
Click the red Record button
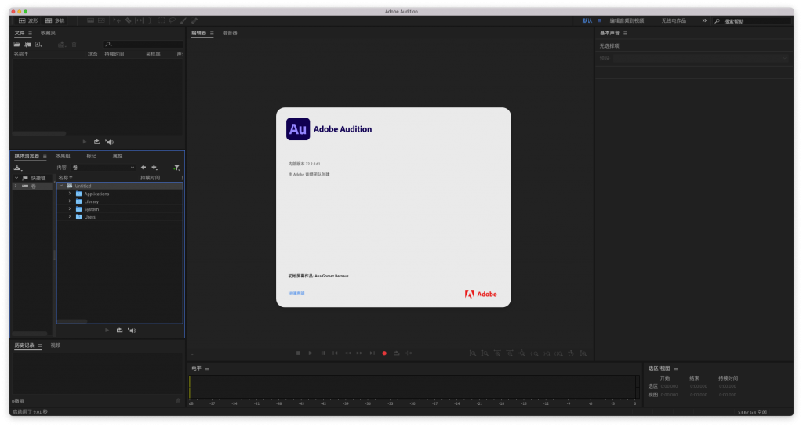[x=384, y=353]
